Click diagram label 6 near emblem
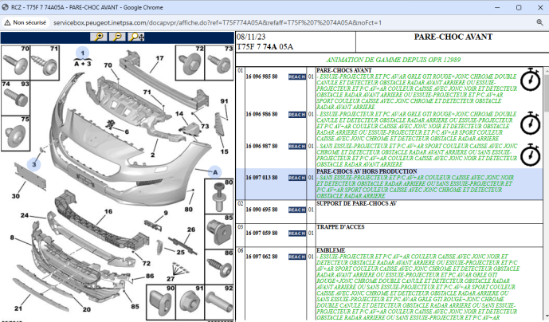Viewport: 549px width, 322px height. point(127,132)
